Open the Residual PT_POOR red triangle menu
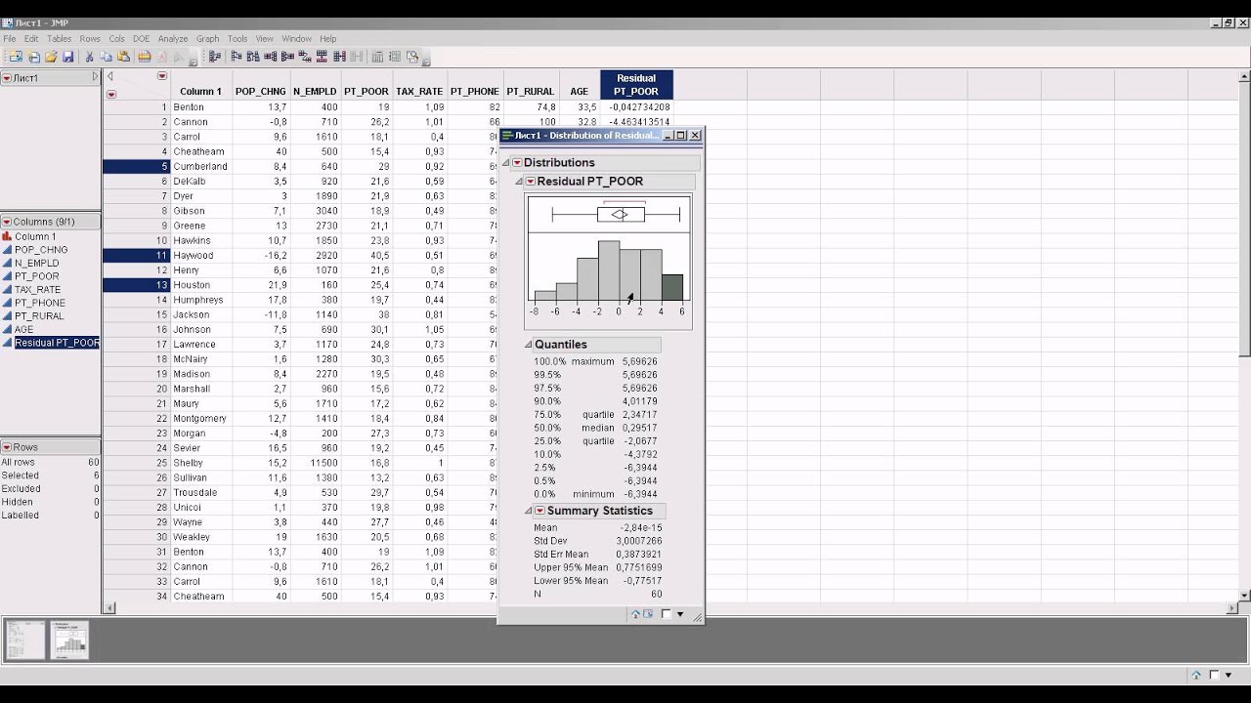1251x703 pixels. coord(531,182)
